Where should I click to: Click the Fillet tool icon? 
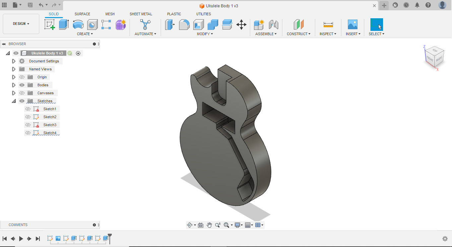(184, 24)
